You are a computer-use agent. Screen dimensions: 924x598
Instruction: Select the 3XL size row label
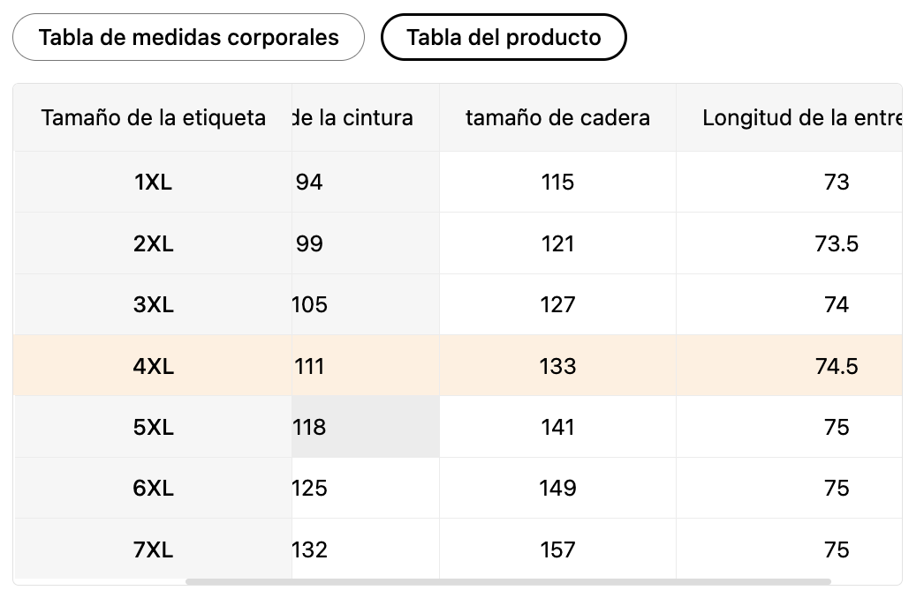153,304
